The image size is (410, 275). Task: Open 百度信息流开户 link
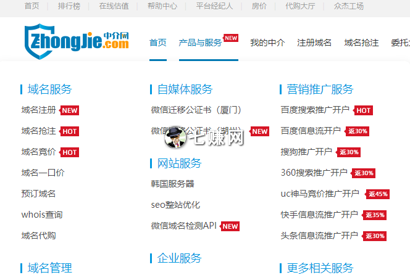311,131
